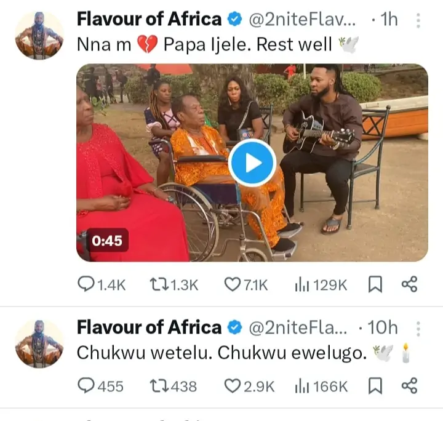Share the Papa Ijele tweet

coord(409,284)
